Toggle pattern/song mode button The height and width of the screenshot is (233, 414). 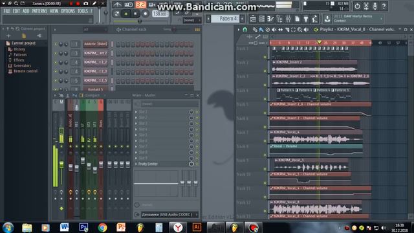(x=116, y=14)
